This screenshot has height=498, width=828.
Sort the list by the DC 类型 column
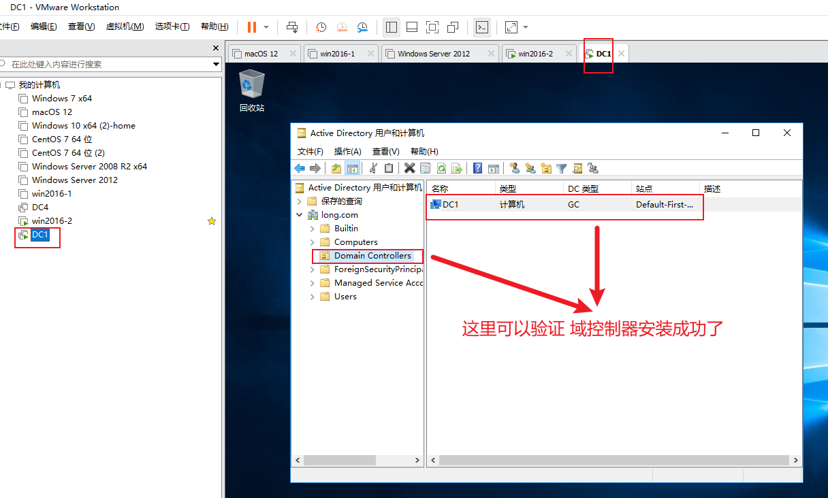597,188
